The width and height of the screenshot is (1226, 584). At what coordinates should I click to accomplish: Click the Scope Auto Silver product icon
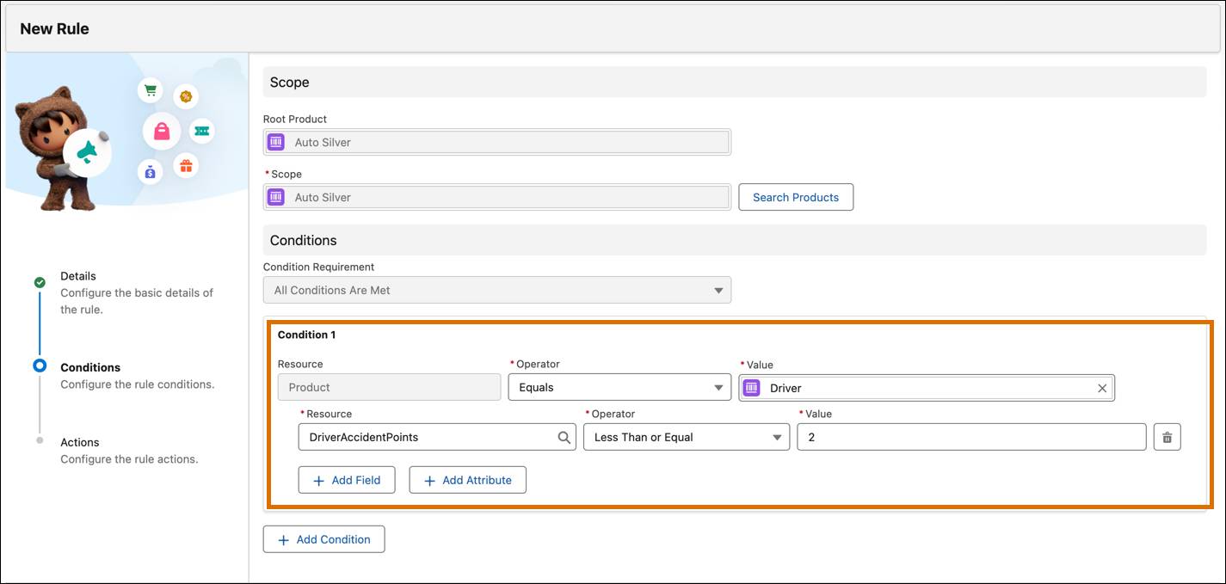pyautogui.click(x=276, y=197)
